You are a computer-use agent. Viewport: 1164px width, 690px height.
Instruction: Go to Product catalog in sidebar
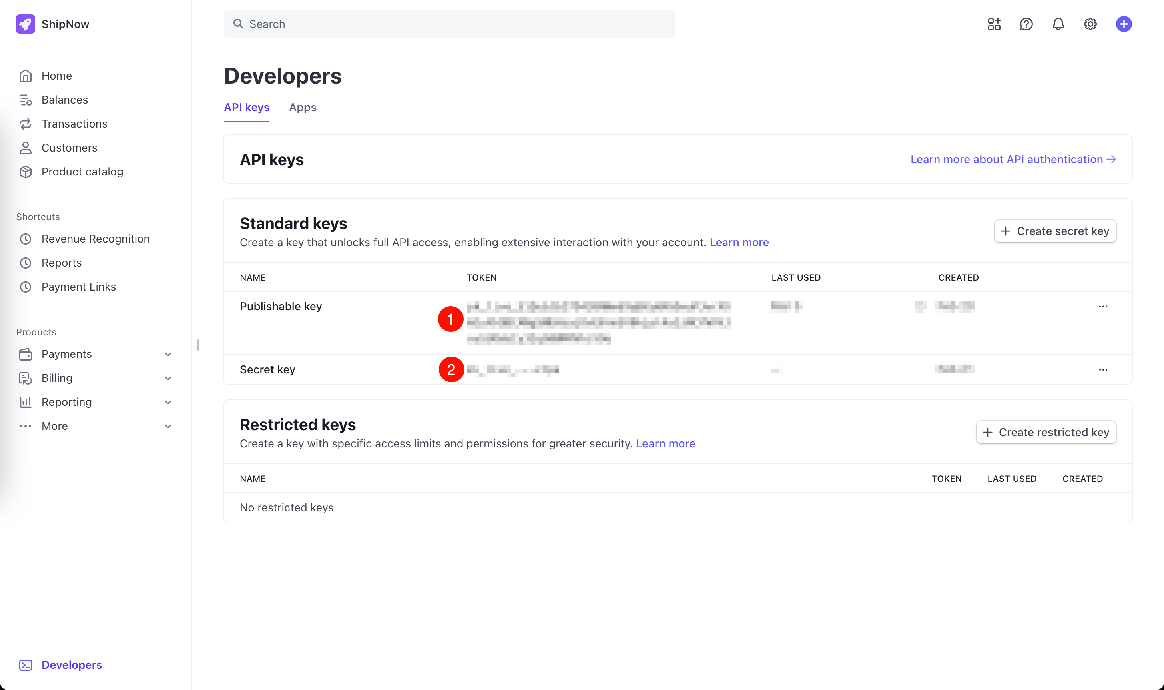[x=82, y=172]
